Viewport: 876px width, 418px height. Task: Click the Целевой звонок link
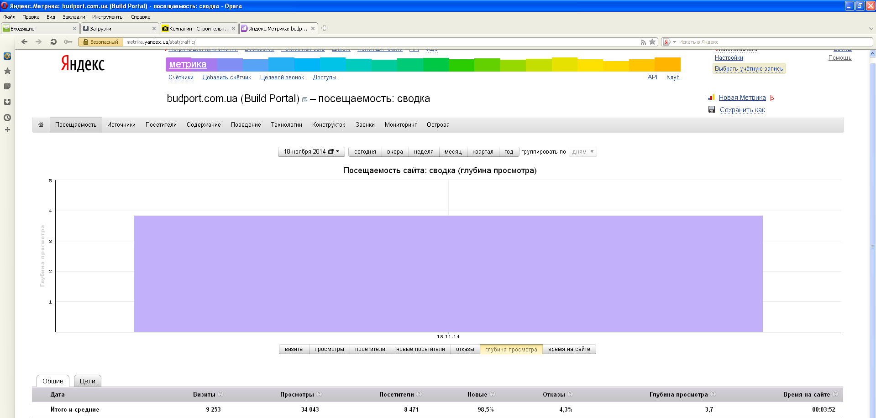(x=282, y=77)
